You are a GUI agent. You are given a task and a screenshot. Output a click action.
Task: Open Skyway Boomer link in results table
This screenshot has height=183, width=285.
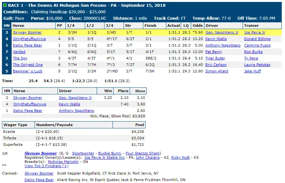27,32
